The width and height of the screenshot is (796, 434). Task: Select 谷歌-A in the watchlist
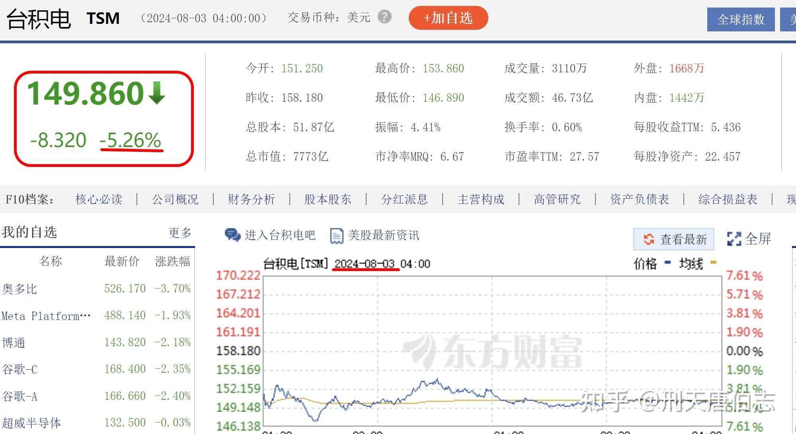pos(20,396)
